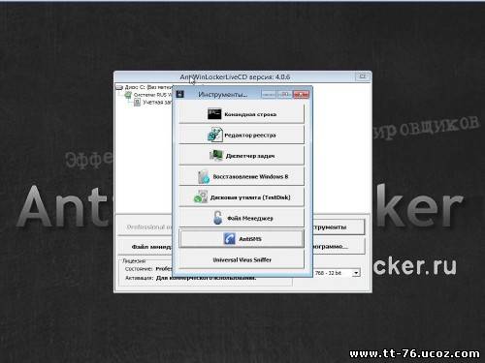
Task: Launch Universal Virus Sniffer
Action: (242, 259)
